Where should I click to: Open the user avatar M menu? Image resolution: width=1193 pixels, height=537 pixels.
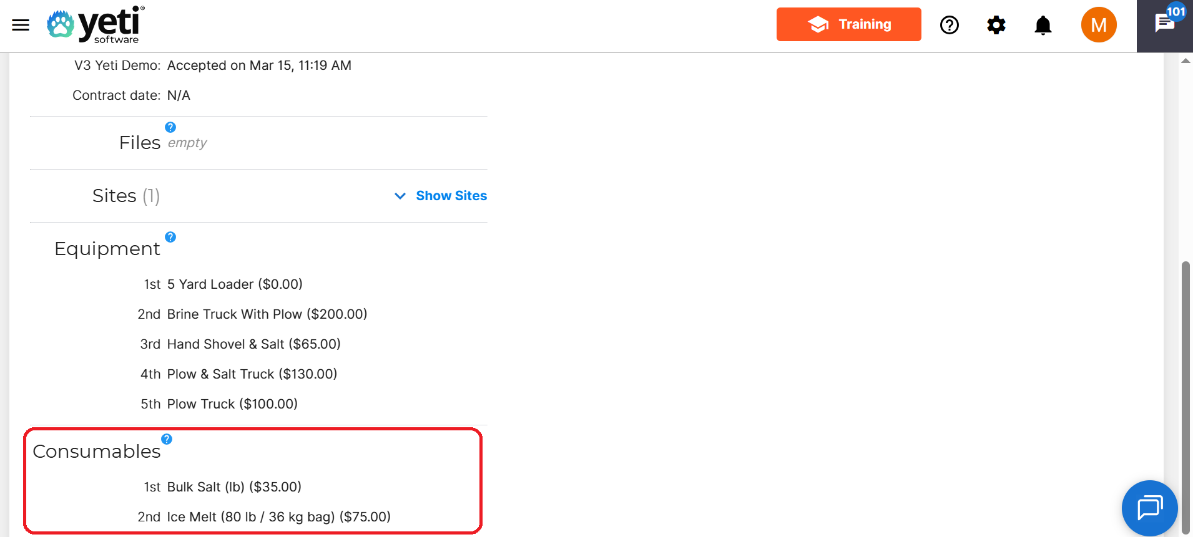coord(1099,25)
